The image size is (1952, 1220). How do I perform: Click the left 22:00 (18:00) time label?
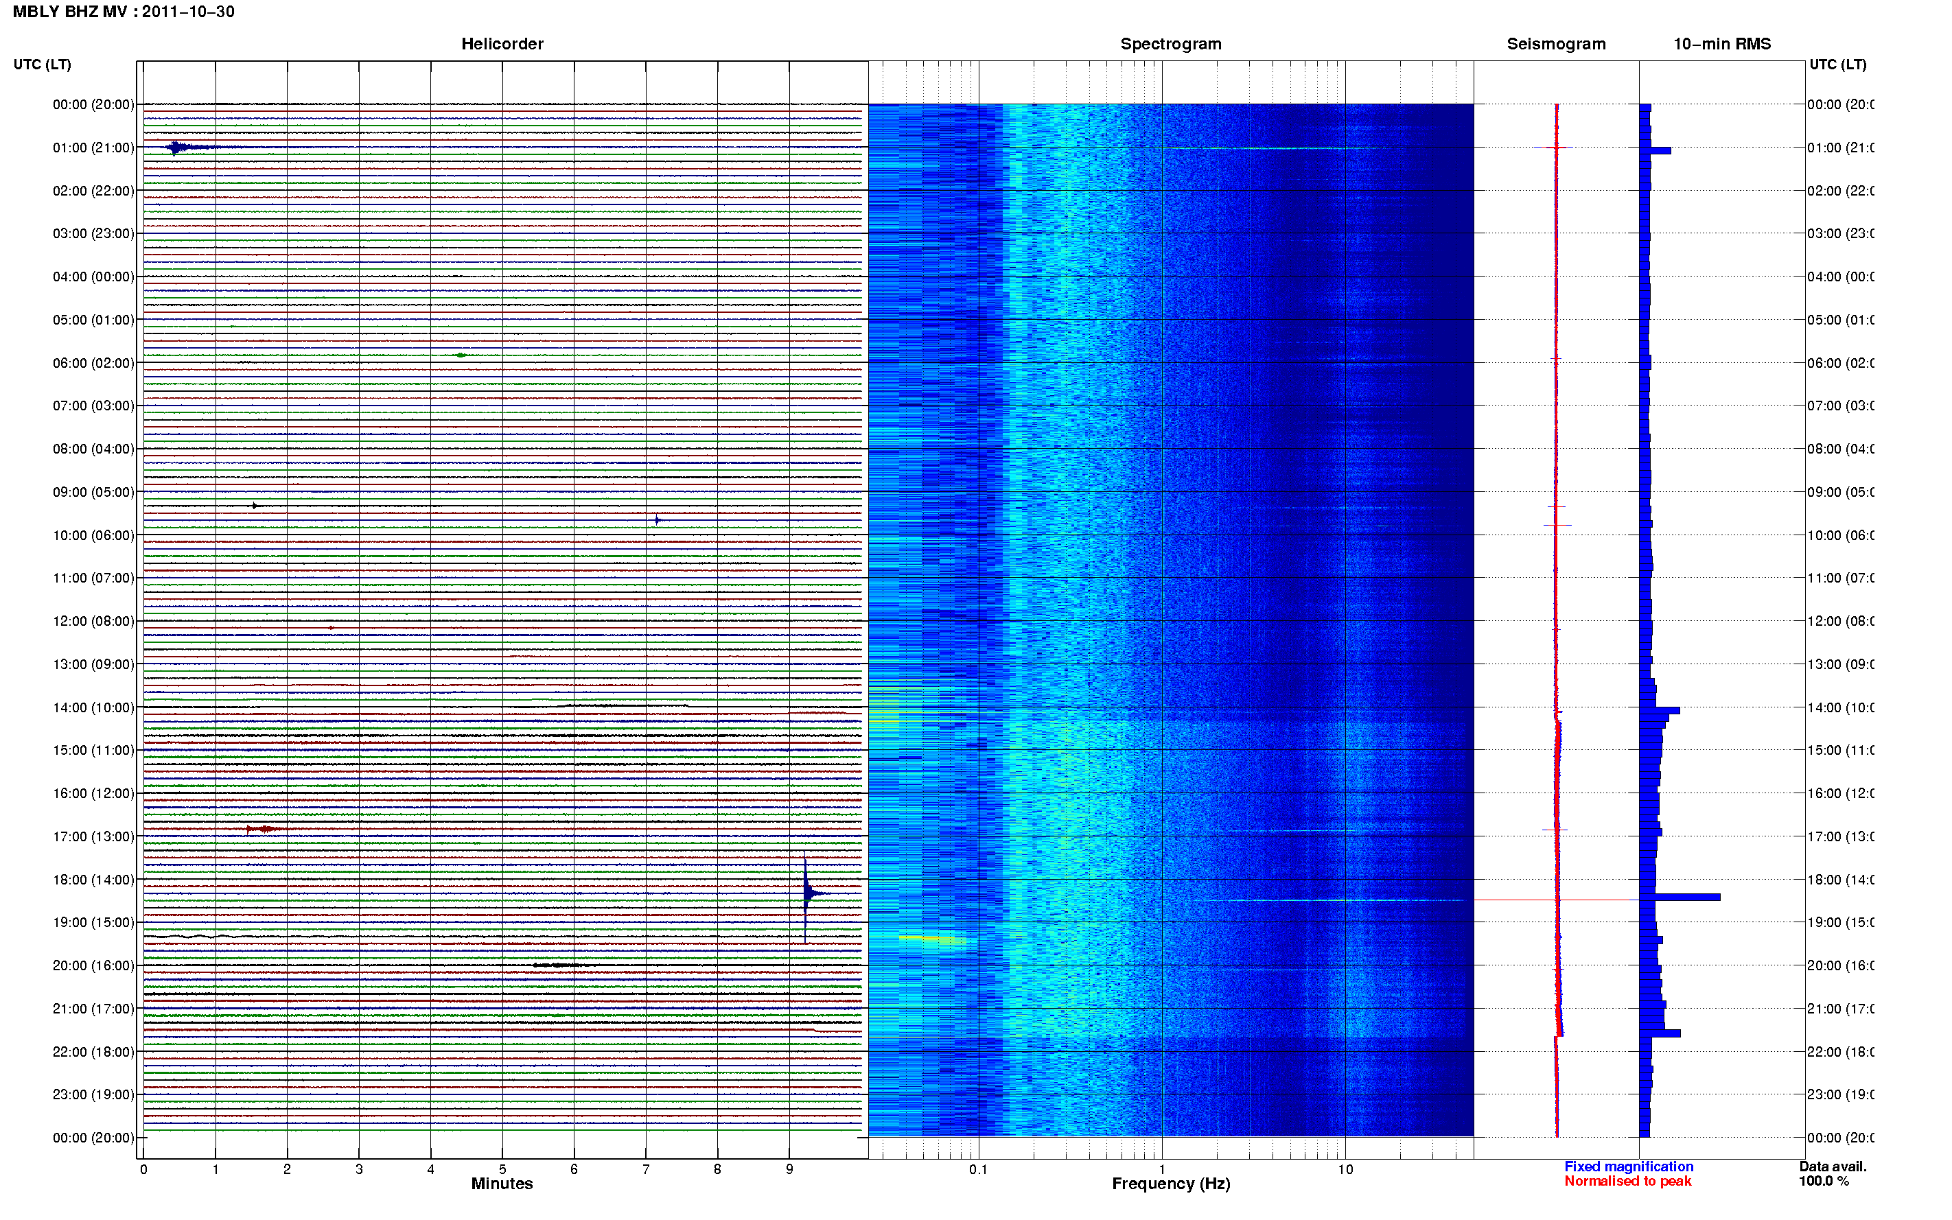[x=93, y=1052]
